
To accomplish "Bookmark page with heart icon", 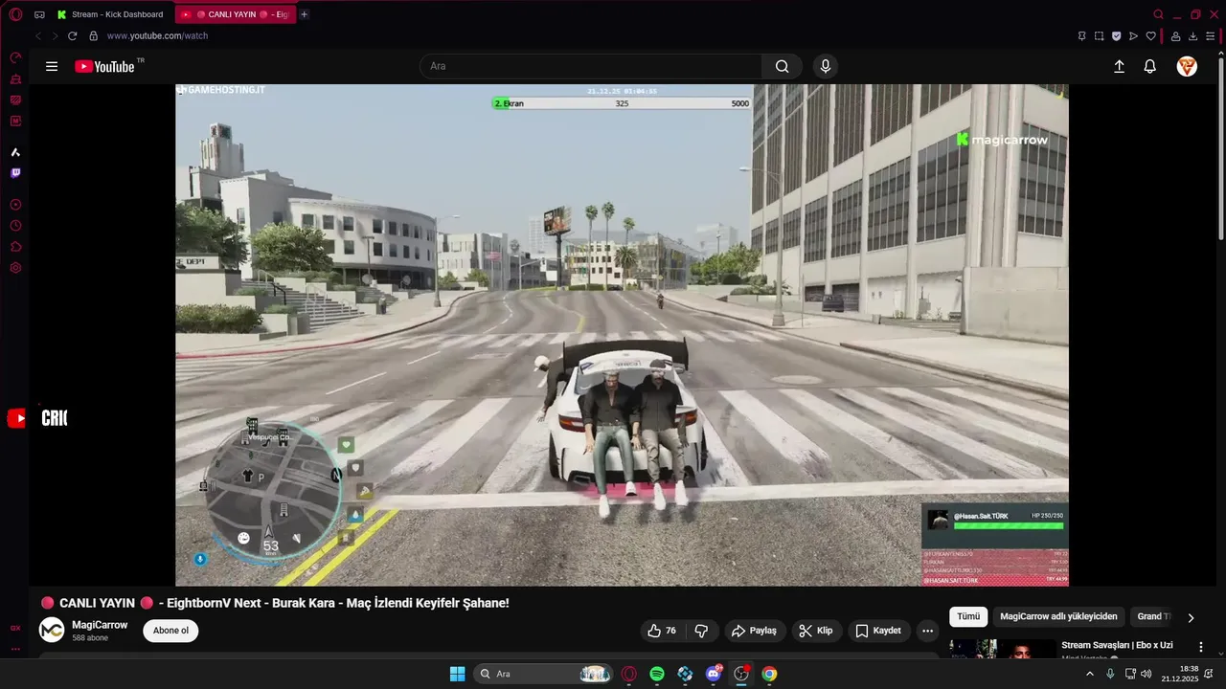I will [1150, 35].
